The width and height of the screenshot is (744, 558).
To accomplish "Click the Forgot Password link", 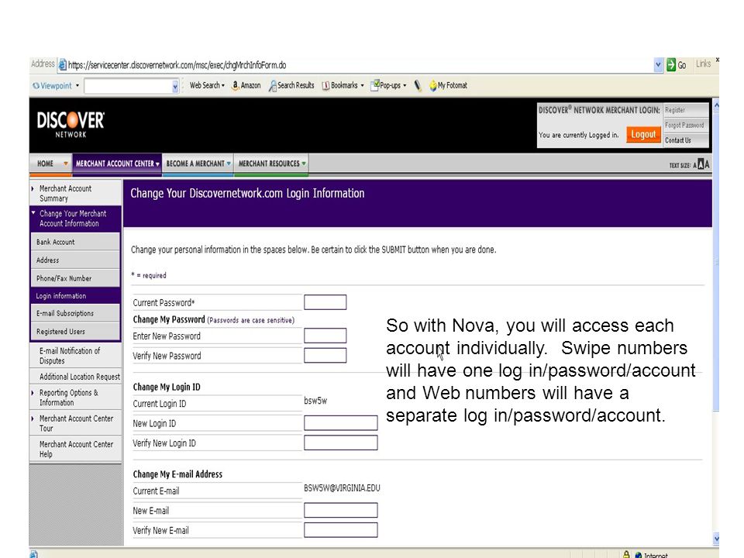I will click(x=686, y=126).
